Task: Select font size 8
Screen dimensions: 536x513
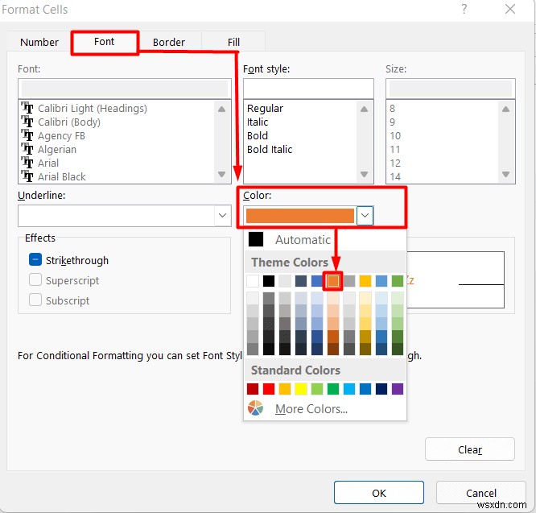Action: [x=392, y=109]
